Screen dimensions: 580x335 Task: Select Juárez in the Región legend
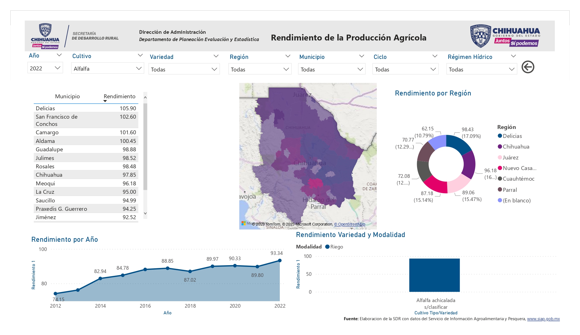point(508,157)
